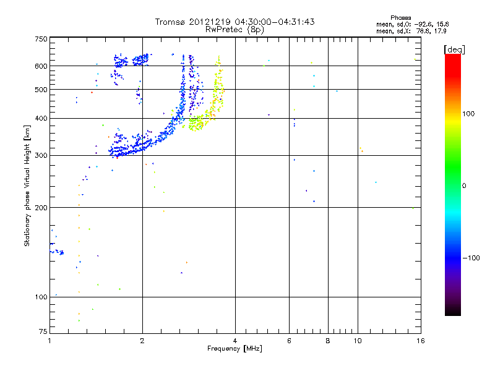Click the x-axis tick label '10'

[x=358, y=341]
